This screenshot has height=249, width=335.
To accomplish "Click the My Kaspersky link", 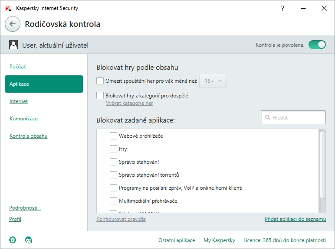I will (x=219, y=240).
